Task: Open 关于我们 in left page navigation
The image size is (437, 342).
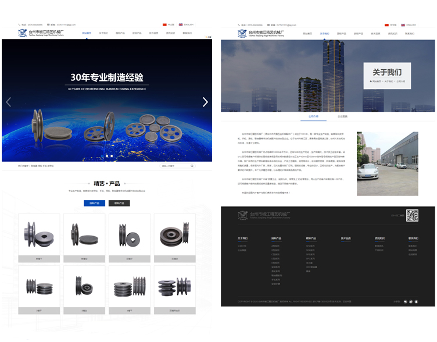Action: pyautogui.click(x=103, y=33)
